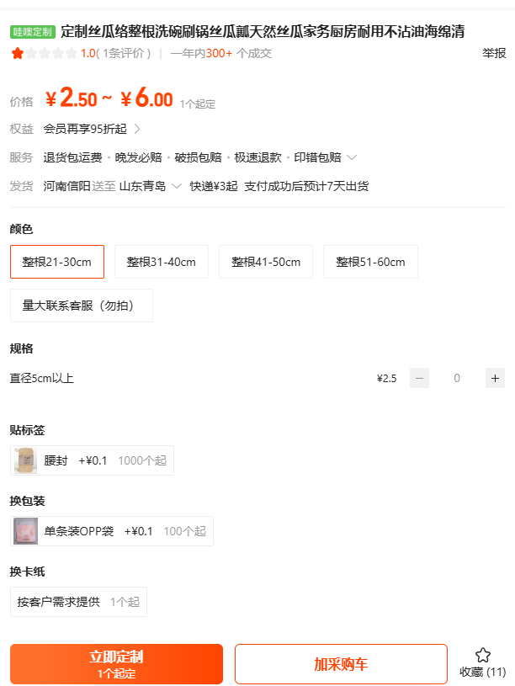
Task: Click the favorites star icon
Action: tap(482, 656)
